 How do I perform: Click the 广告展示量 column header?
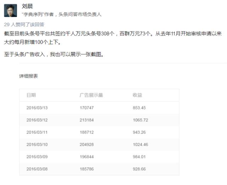[92, 95]
